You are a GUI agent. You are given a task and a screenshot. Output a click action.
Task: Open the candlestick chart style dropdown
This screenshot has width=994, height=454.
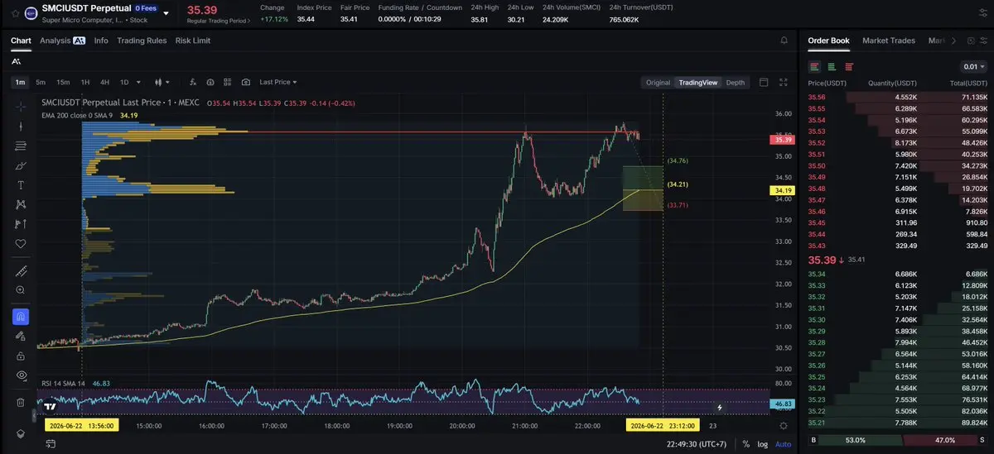[x=162, y=83]
